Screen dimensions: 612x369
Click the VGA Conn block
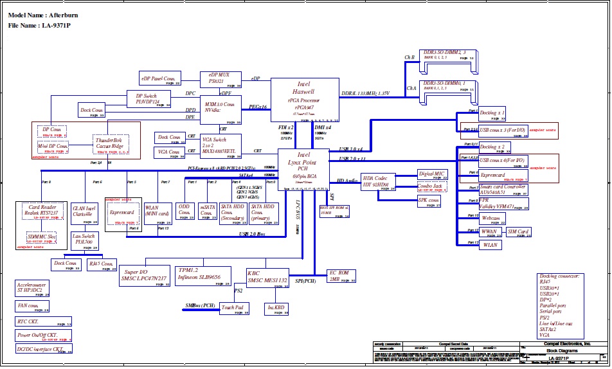coord(170,152)
